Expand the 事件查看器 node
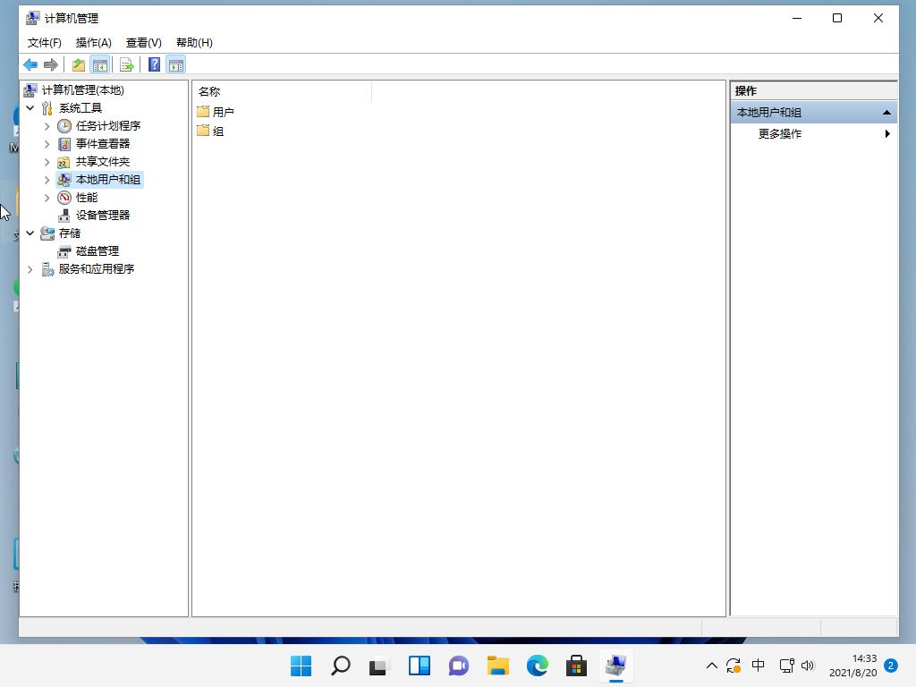This screenshot has width=916, height=687. (47, 143)
